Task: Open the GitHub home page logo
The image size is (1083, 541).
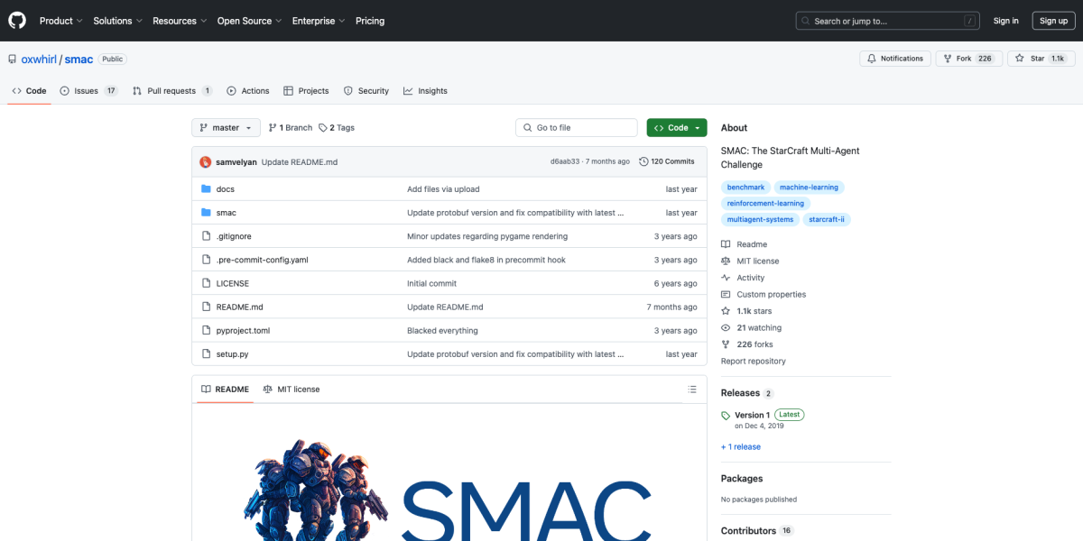Action: pos(16,20)
